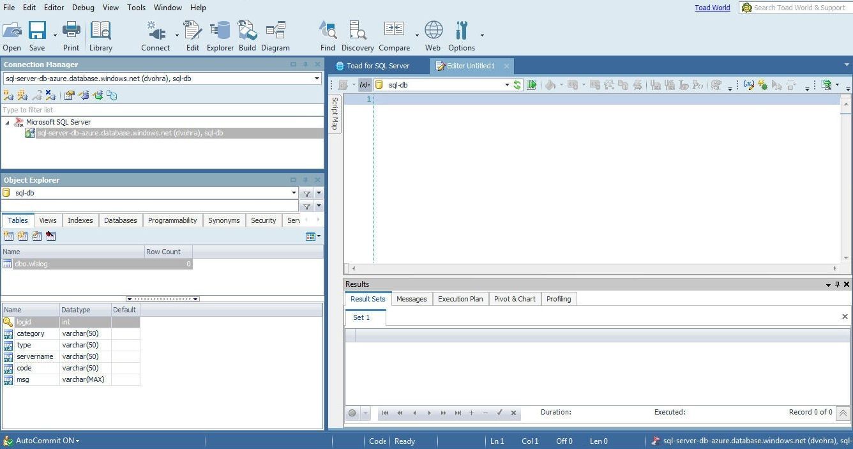Switch to the Execution Plan tab
This screenshot has width=853, height=449.
[x=460, y=299]
